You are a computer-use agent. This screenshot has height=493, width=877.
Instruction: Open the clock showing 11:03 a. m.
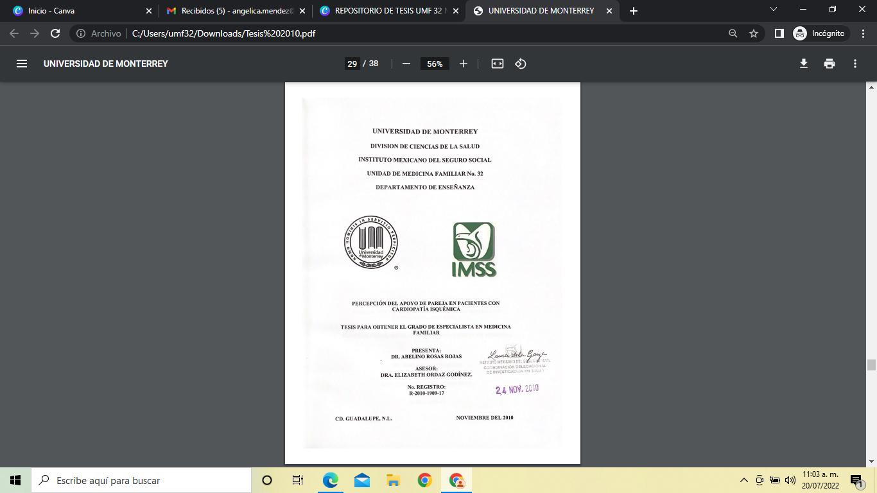click(821, 480)
